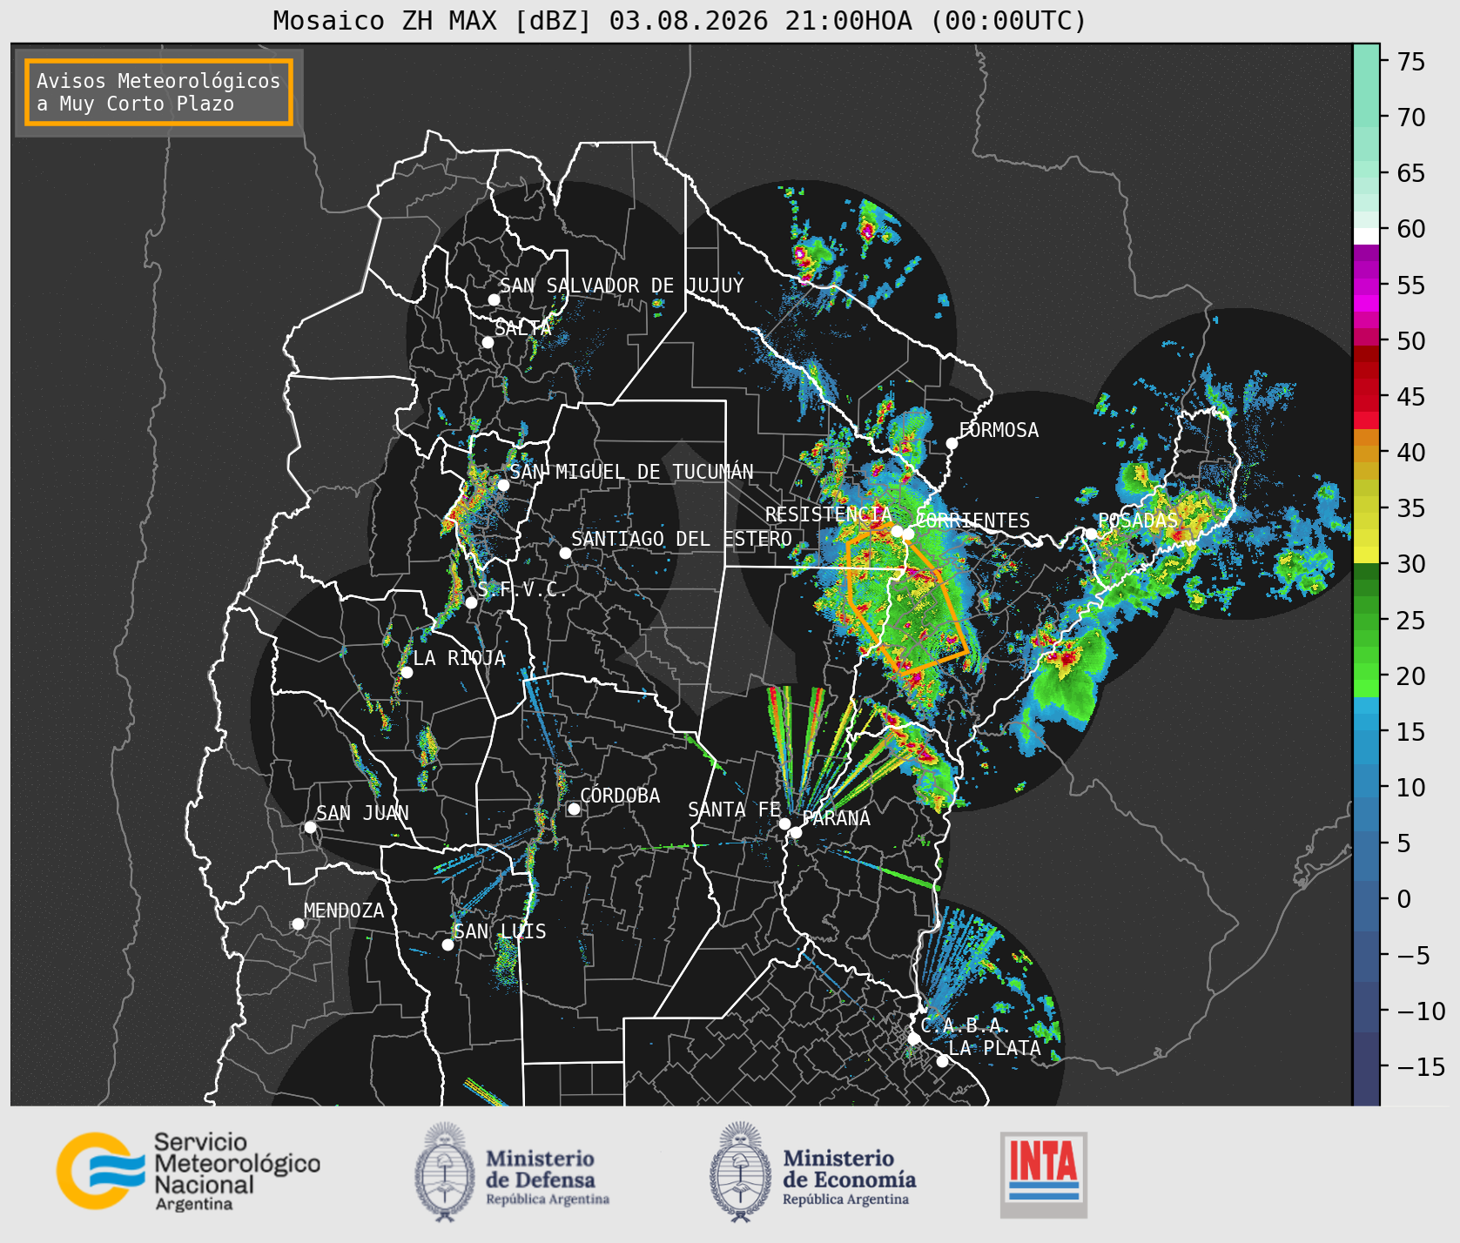The height and width of the screenshot is (1243, 1460).
Task: Click the SANTIAGO DEL ESTERO label
Action: 682,539
